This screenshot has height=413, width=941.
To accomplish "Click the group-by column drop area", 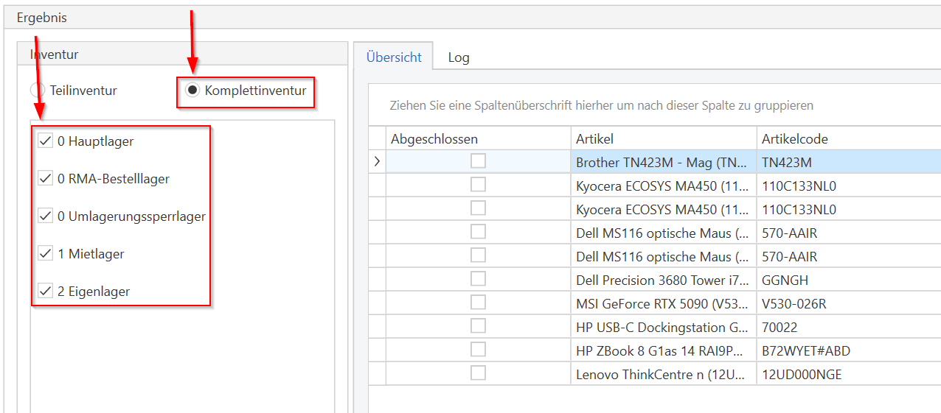I will 601,106.
